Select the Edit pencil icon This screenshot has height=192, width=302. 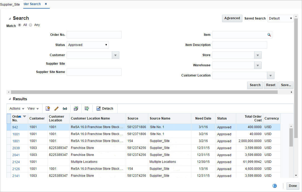pos(56,108)
